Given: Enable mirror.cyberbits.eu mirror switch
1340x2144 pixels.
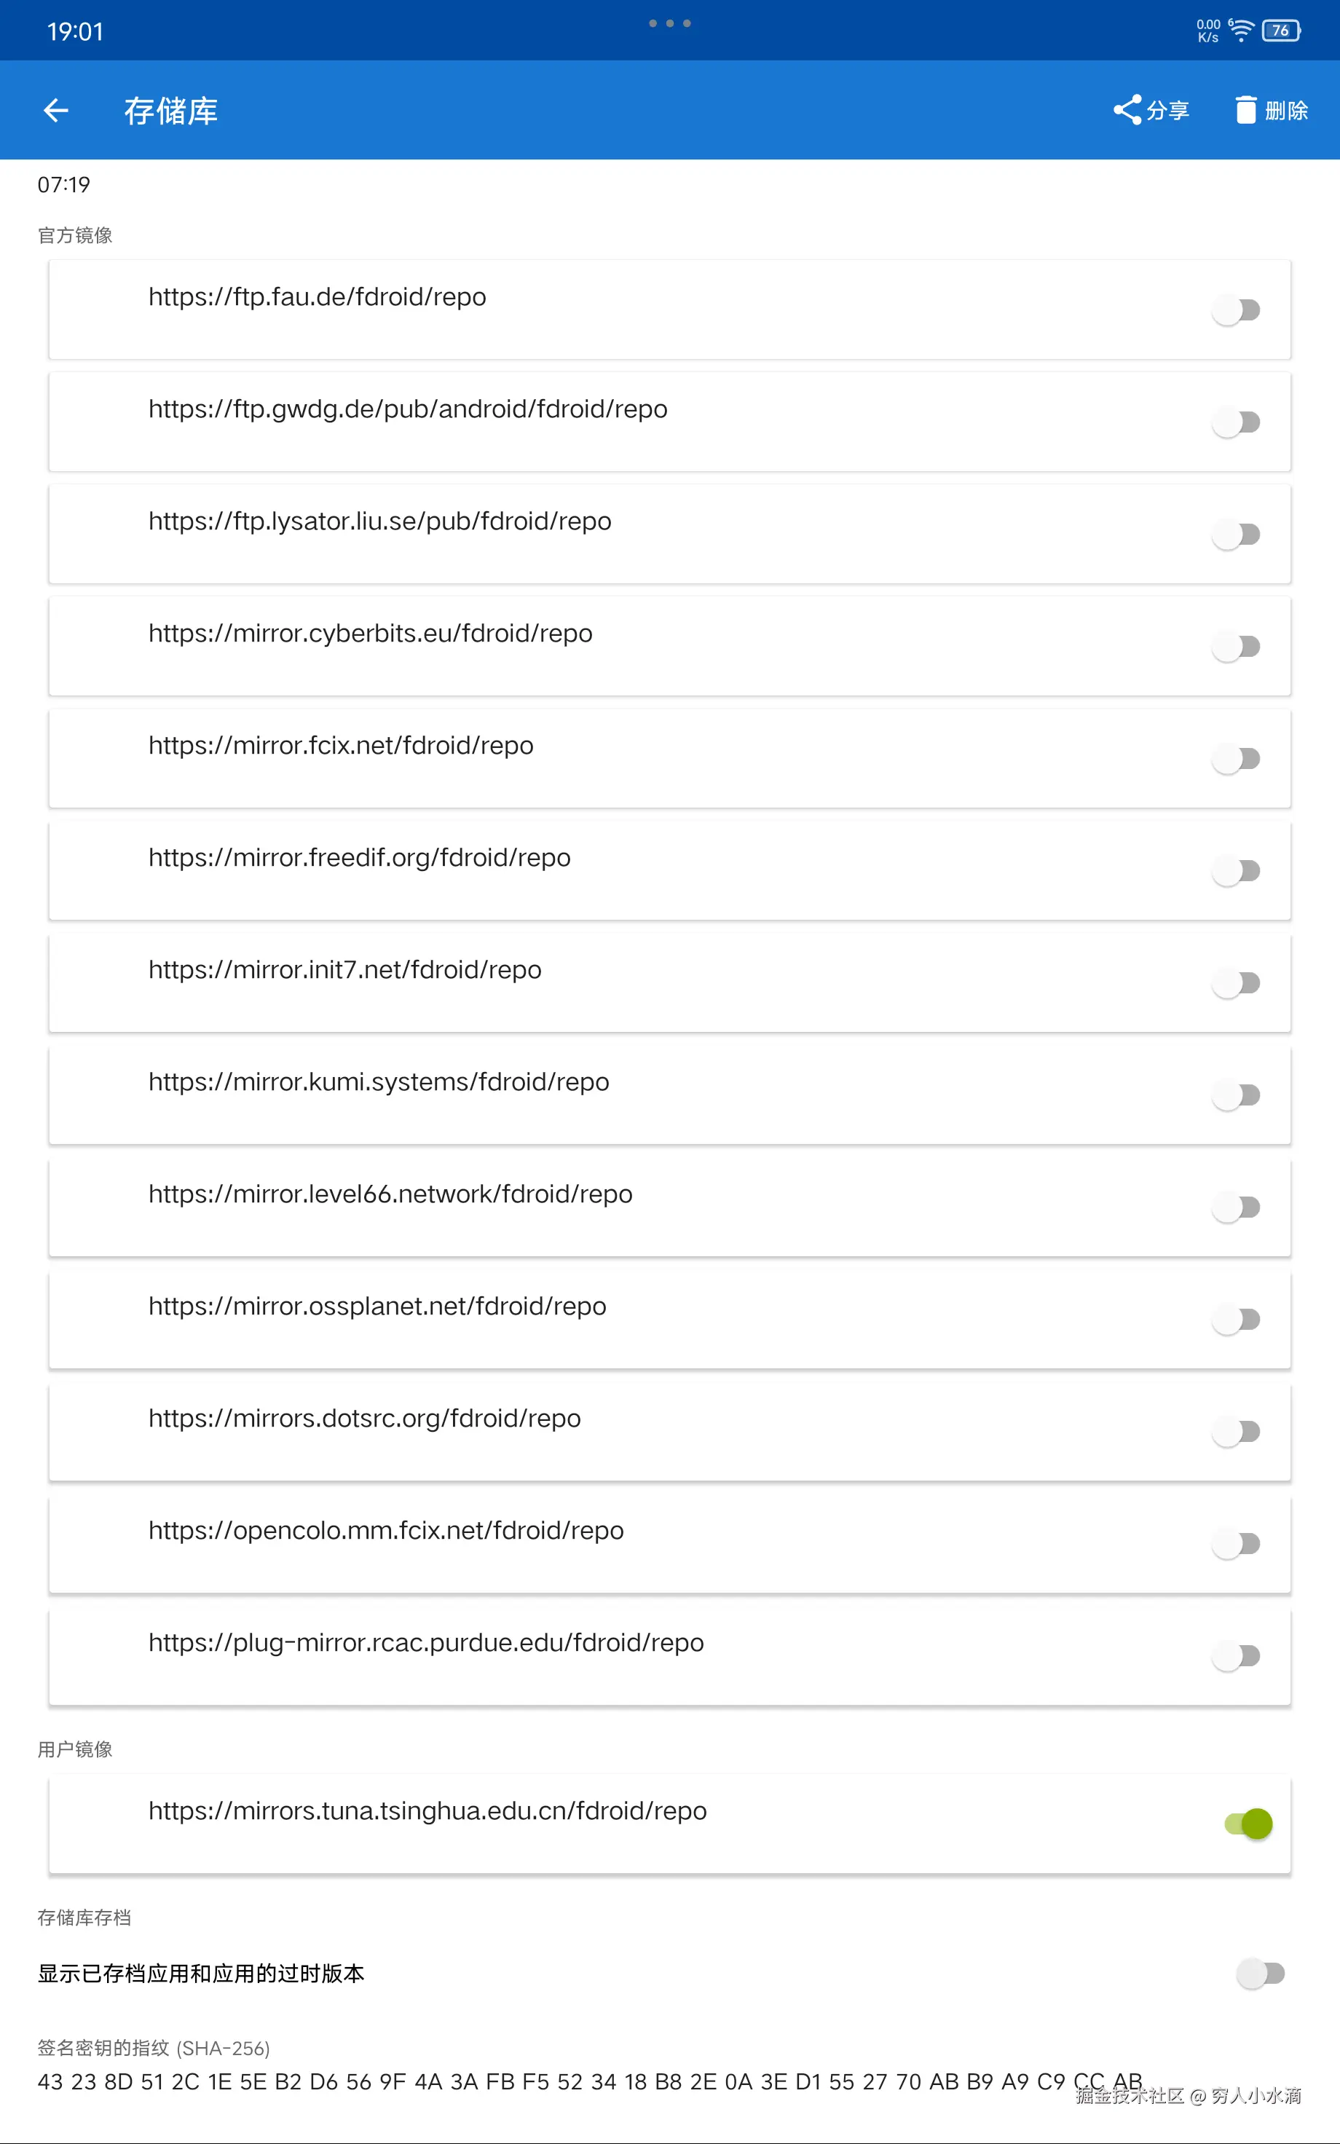Looking at the screenshot, I should (x=1237, y=647).
